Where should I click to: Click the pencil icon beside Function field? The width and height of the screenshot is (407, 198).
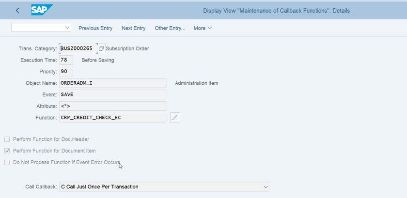[x=175, y=118]
